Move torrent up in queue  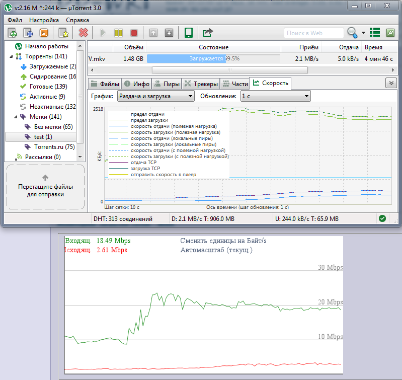coord(153,33)
